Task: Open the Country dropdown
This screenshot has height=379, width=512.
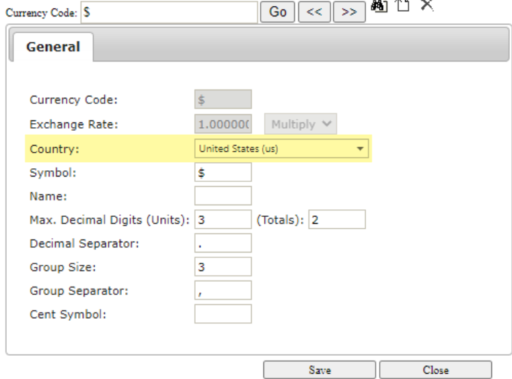Action: point(281,148)
